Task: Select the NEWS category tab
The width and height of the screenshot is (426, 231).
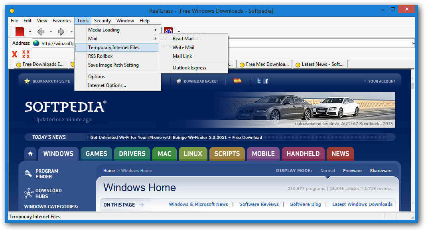Action: (x=340, y=154)
